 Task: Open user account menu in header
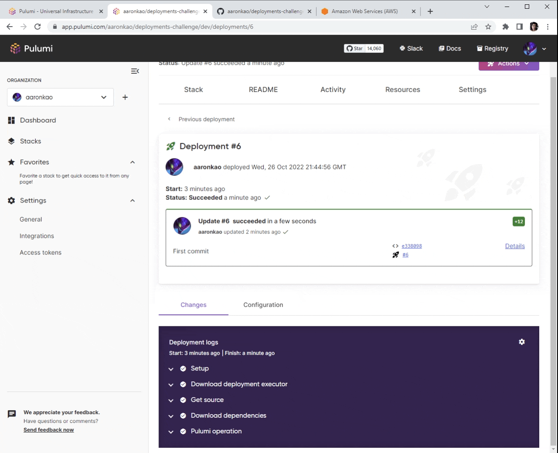pos(535,48)
